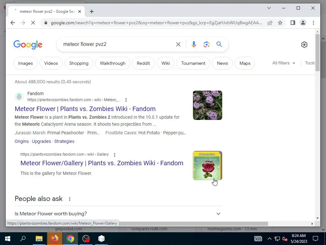The height and width of the screenshot is (245, 326).
Task: Filter results by Shopping
Action: click(x=79, y=63)
